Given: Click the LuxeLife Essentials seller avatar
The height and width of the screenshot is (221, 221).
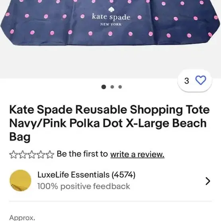Looking at the screenshot, I should [20, 180].
